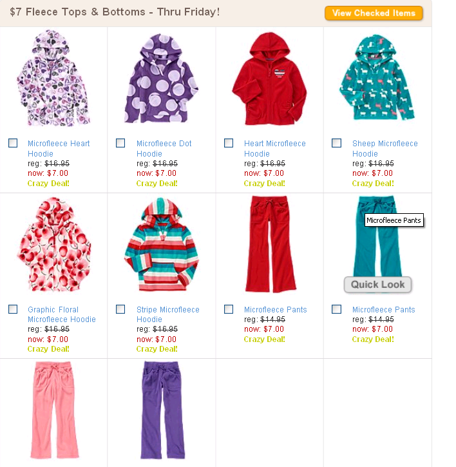456x467 pixels.
Task: Open the red heart hoodie image
Action: tap(270, 79)
